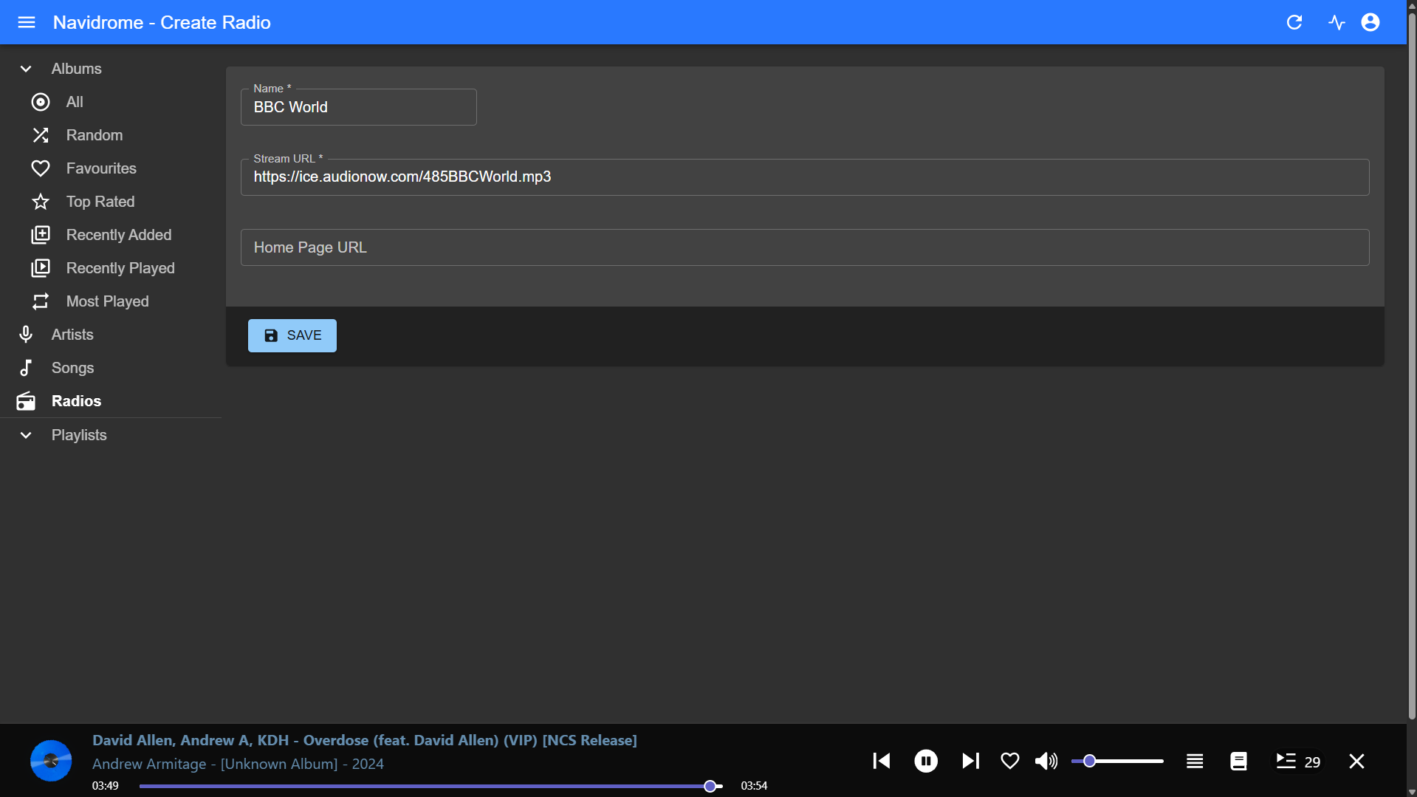Mute the player volume speaker
The height and width of the screenshot is (797, 1417).
[x=1046, y=761]
